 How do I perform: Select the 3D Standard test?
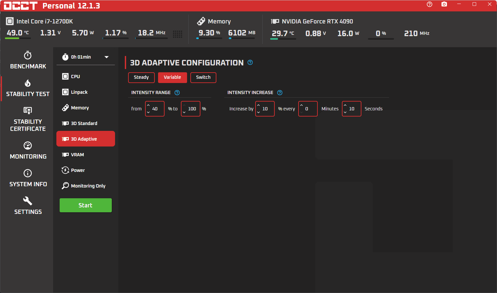pyautogui.click(x=86, y=123)
